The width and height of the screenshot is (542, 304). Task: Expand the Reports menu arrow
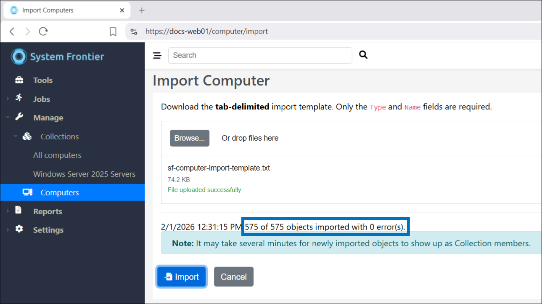(x=8, y=211)
